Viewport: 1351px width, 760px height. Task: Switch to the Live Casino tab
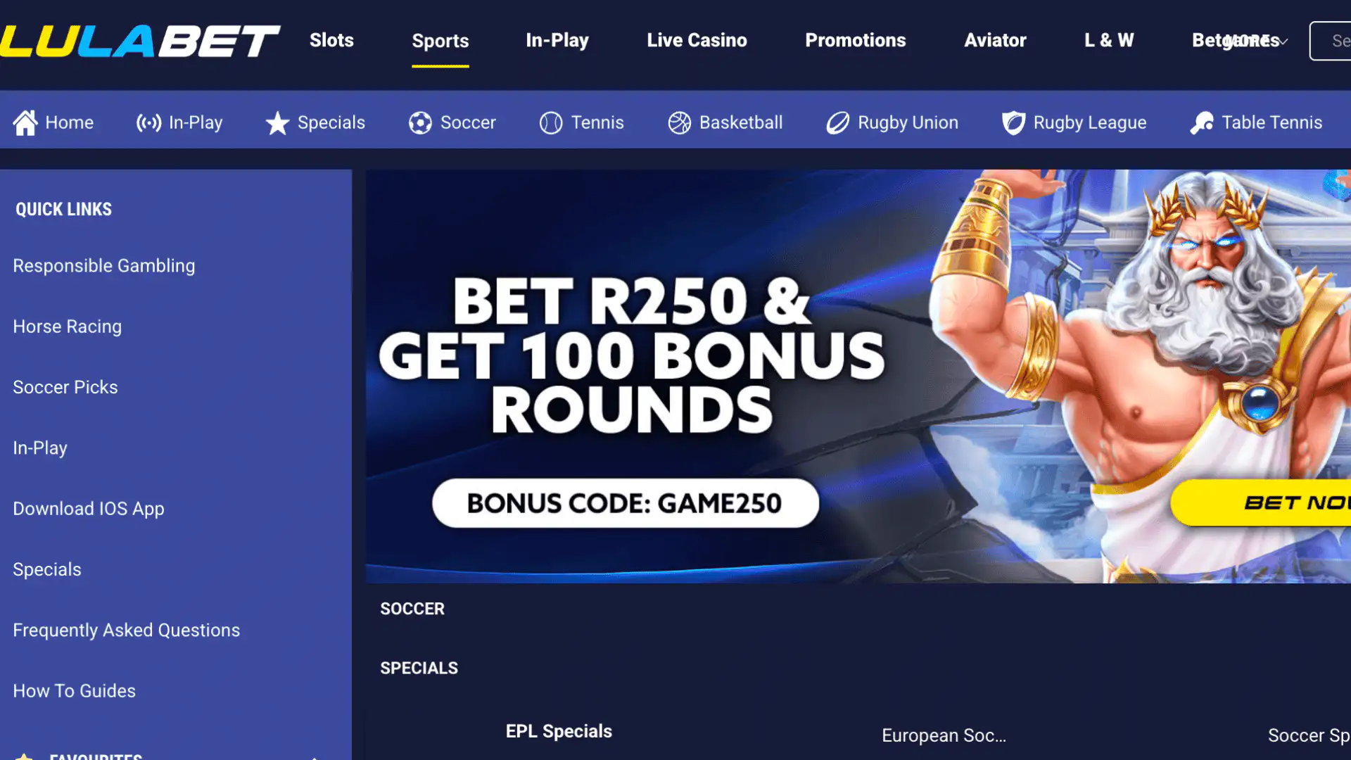coord(697,40)
